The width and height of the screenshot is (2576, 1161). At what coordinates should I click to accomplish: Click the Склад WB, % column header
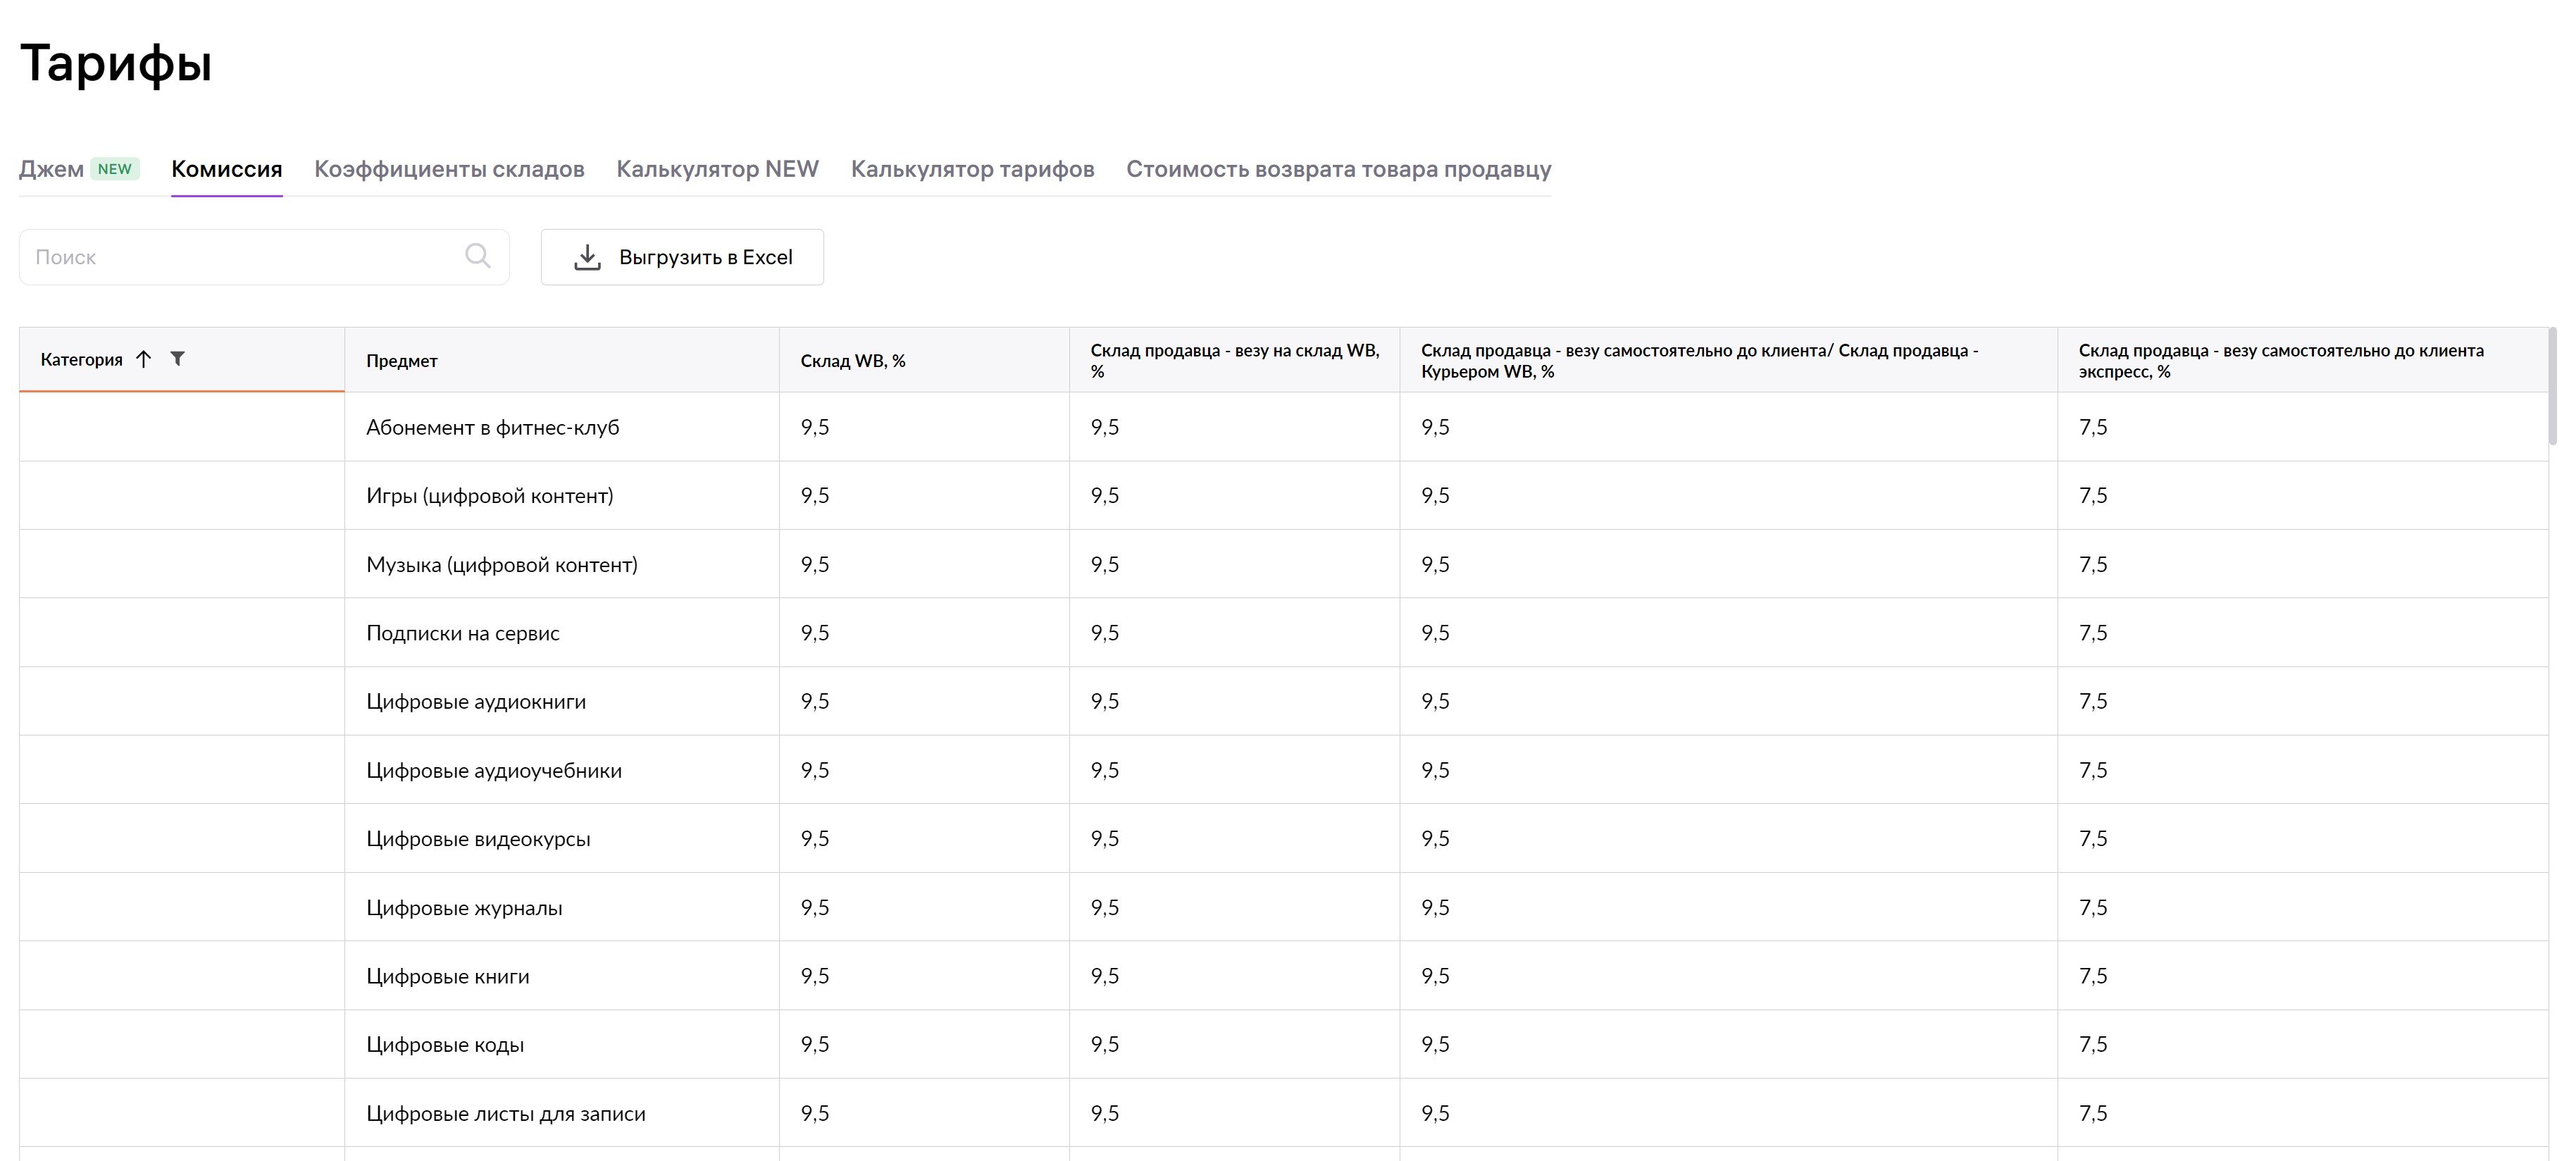click(852, 361)
